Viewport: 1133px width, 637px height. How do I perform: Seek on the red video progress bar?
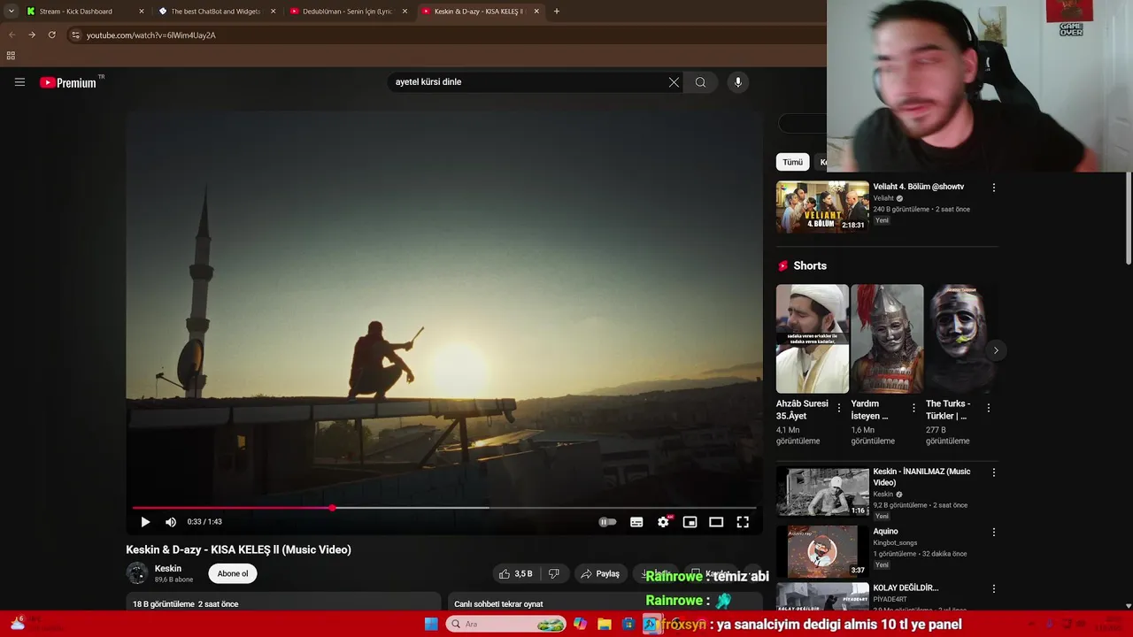444,508
